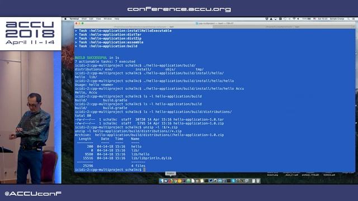Click the 'Usage: hello <name>' output

click(94, 85)
